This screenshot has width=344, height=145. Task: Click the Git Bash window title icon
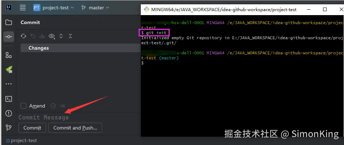(x=146, y=9)
